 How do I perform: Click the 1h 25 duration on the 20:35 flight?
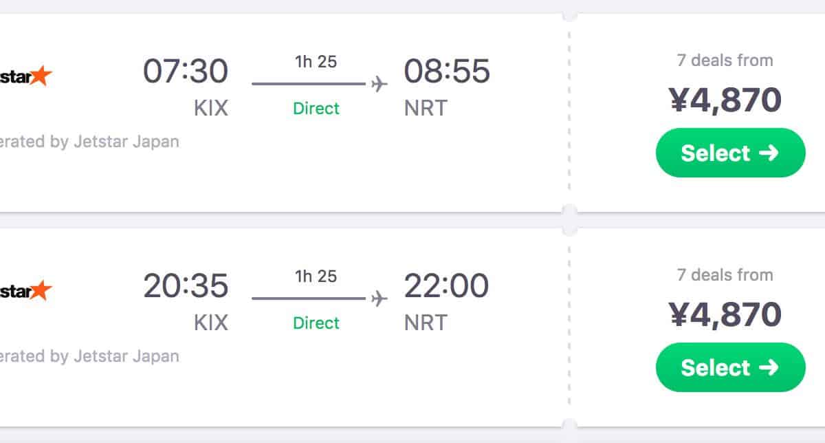coord(316,277)
